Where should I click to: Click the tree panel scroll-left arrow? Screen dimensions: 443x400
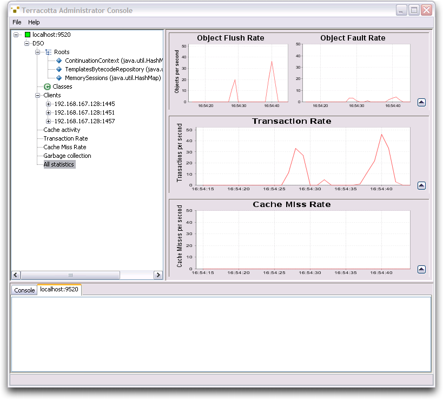coord(16,275)
